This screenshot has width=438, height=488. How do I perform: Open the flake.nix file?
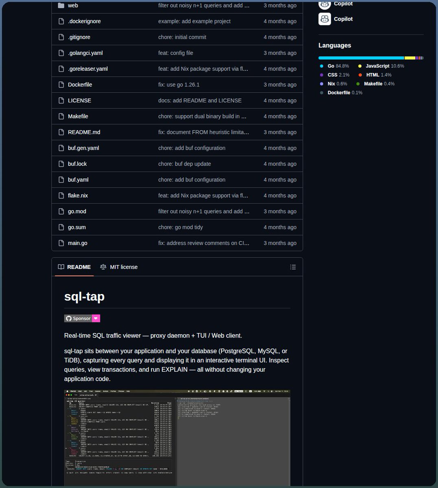[x=78, y=196]
